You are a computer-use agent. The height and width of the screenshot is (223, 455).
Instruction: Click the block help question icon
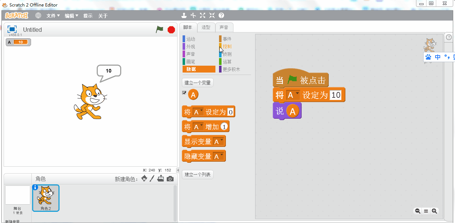[x=222, y=16]
